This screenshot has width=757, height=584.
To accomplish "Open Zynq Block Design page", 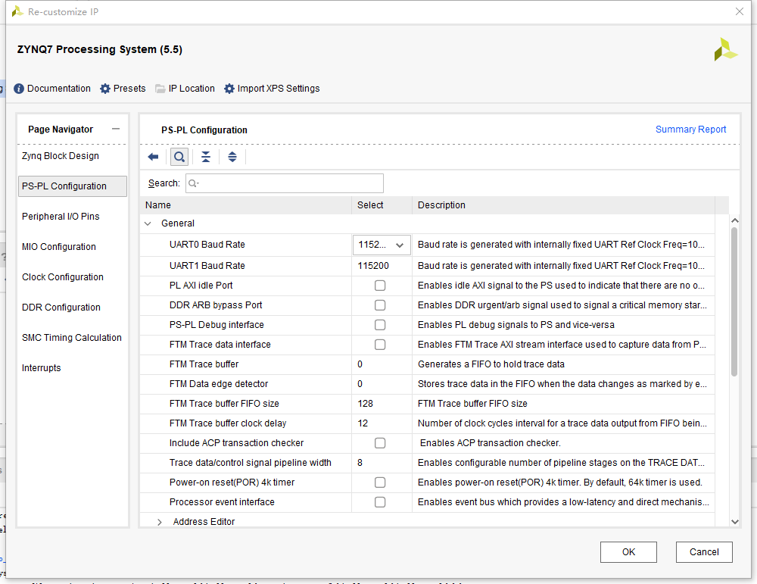I will [61, 156].
